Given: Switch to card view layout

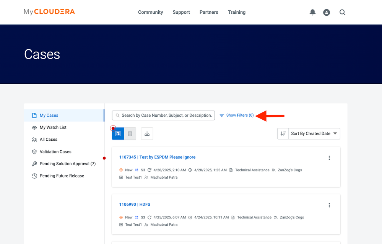Looking at the screenshot, I should tap(118, 133).
